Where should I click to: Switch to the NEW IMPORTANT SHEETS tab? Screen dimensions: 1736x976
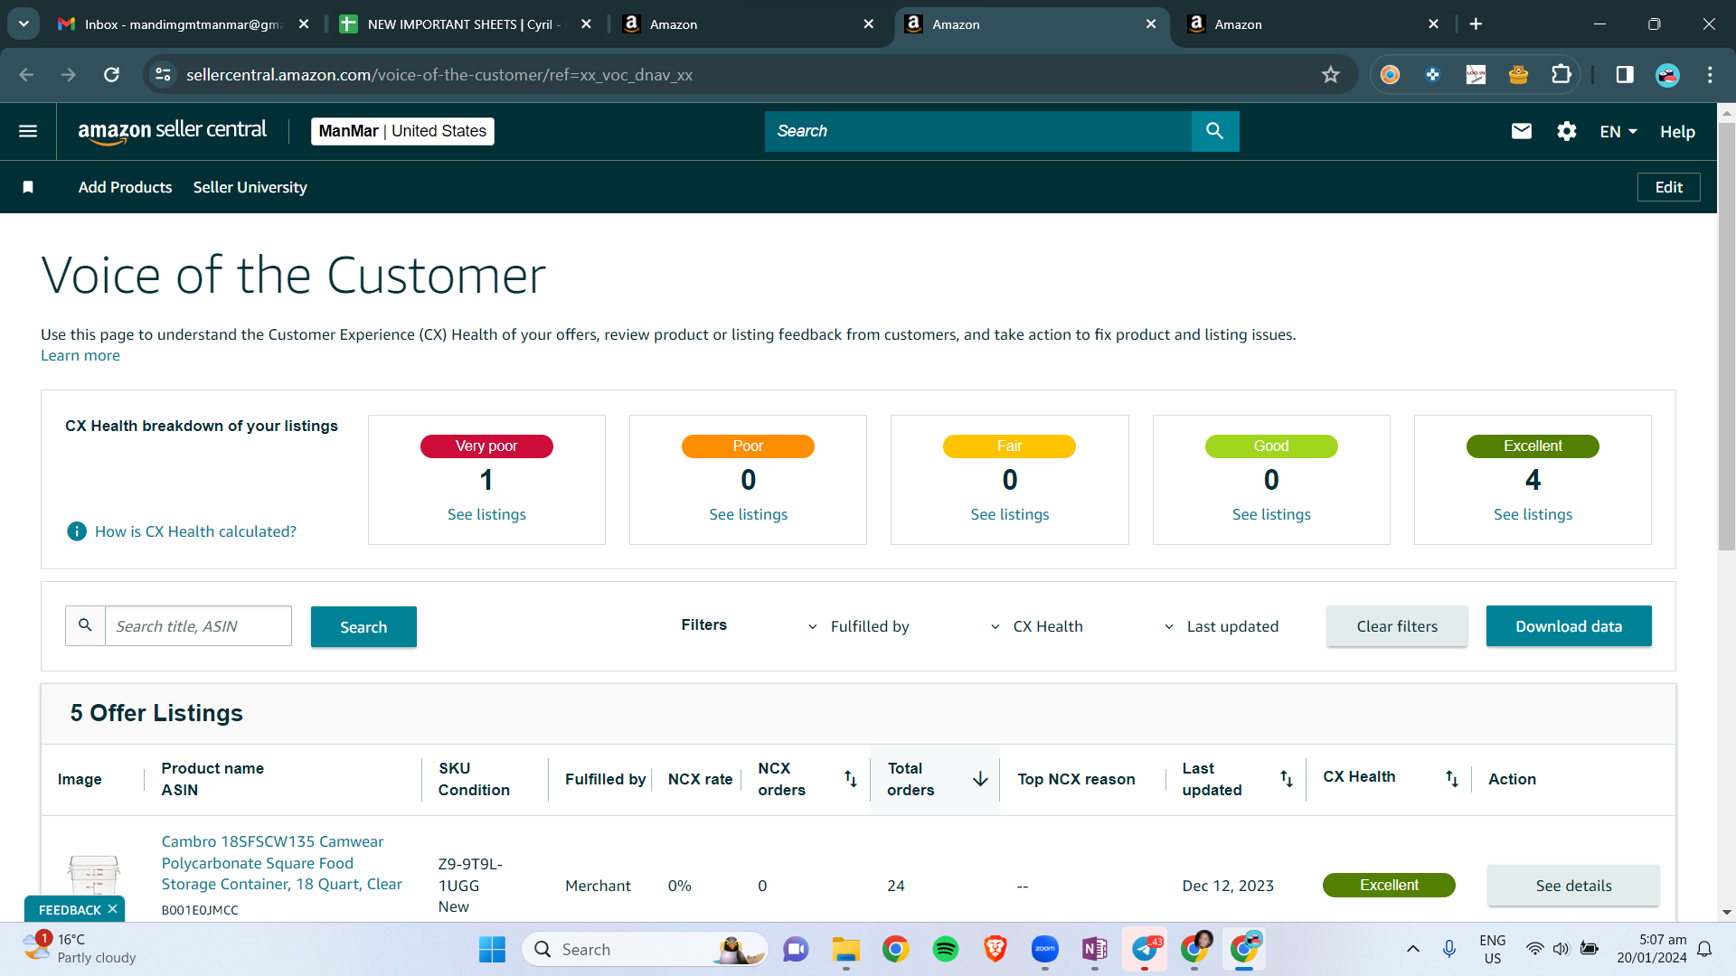click(465, 24)
